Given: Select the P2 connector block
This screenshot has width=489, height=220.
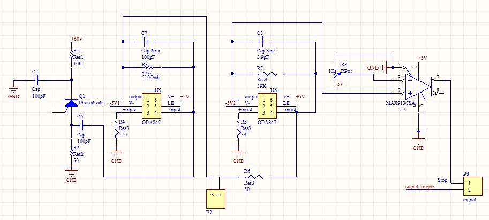Looking at the screenshot, I should 215,199.
